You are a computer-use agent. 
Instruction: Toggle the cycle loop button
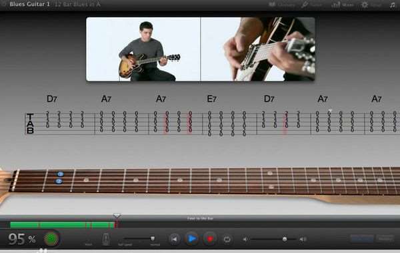point(227,239)
